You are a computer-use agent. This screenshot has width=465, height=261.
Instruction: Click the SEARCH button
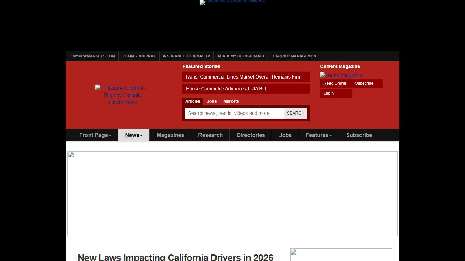coord(295,113)
